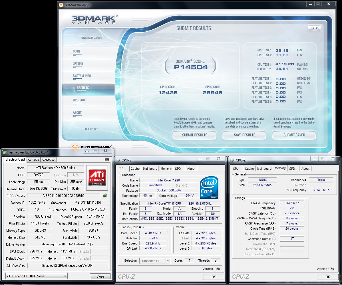Click the left CPU-Z window title icon
342x285 pixels.
(118, 160)
